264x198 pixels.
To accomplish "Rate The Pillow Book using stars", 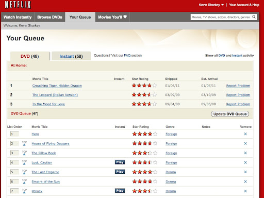I will tap(145, 153).
